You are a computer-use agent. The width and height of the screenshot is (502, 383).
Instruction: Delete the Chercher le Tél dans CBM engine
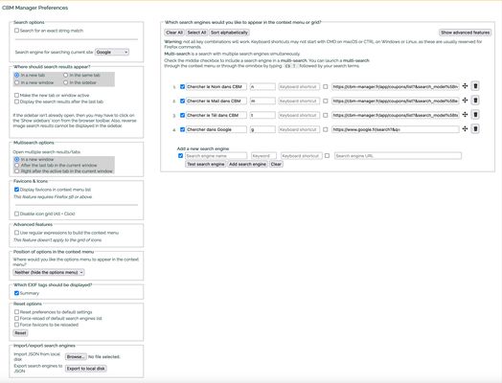coord(475,115)
